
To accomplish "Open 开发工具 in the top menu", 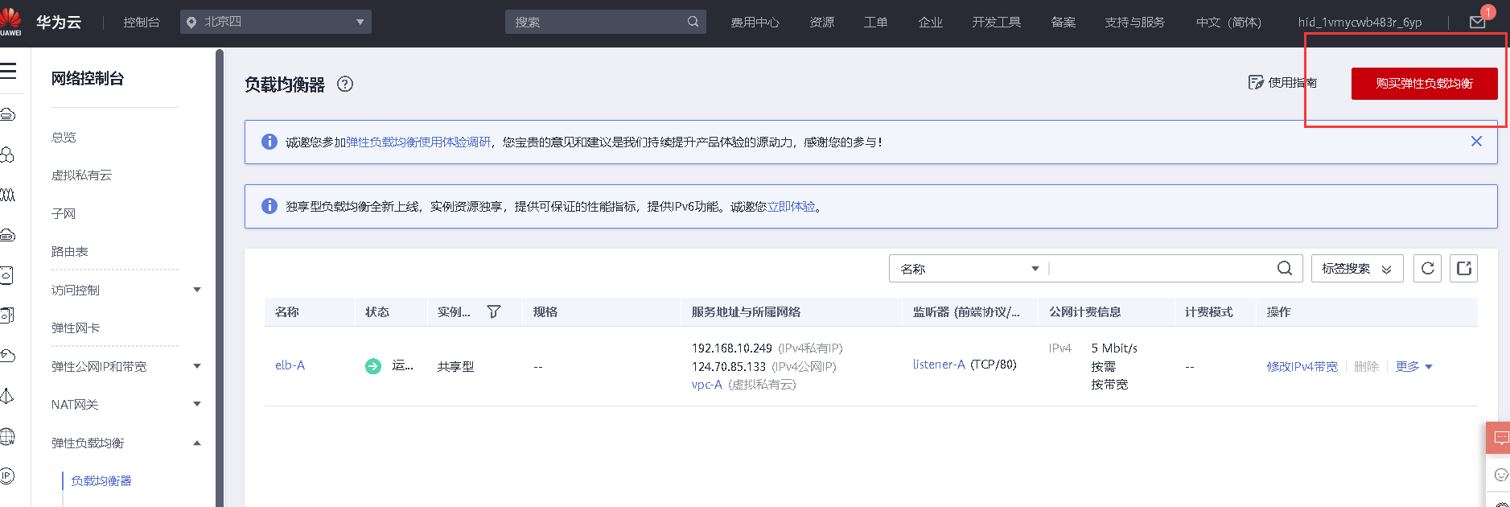I will (996, 23).
